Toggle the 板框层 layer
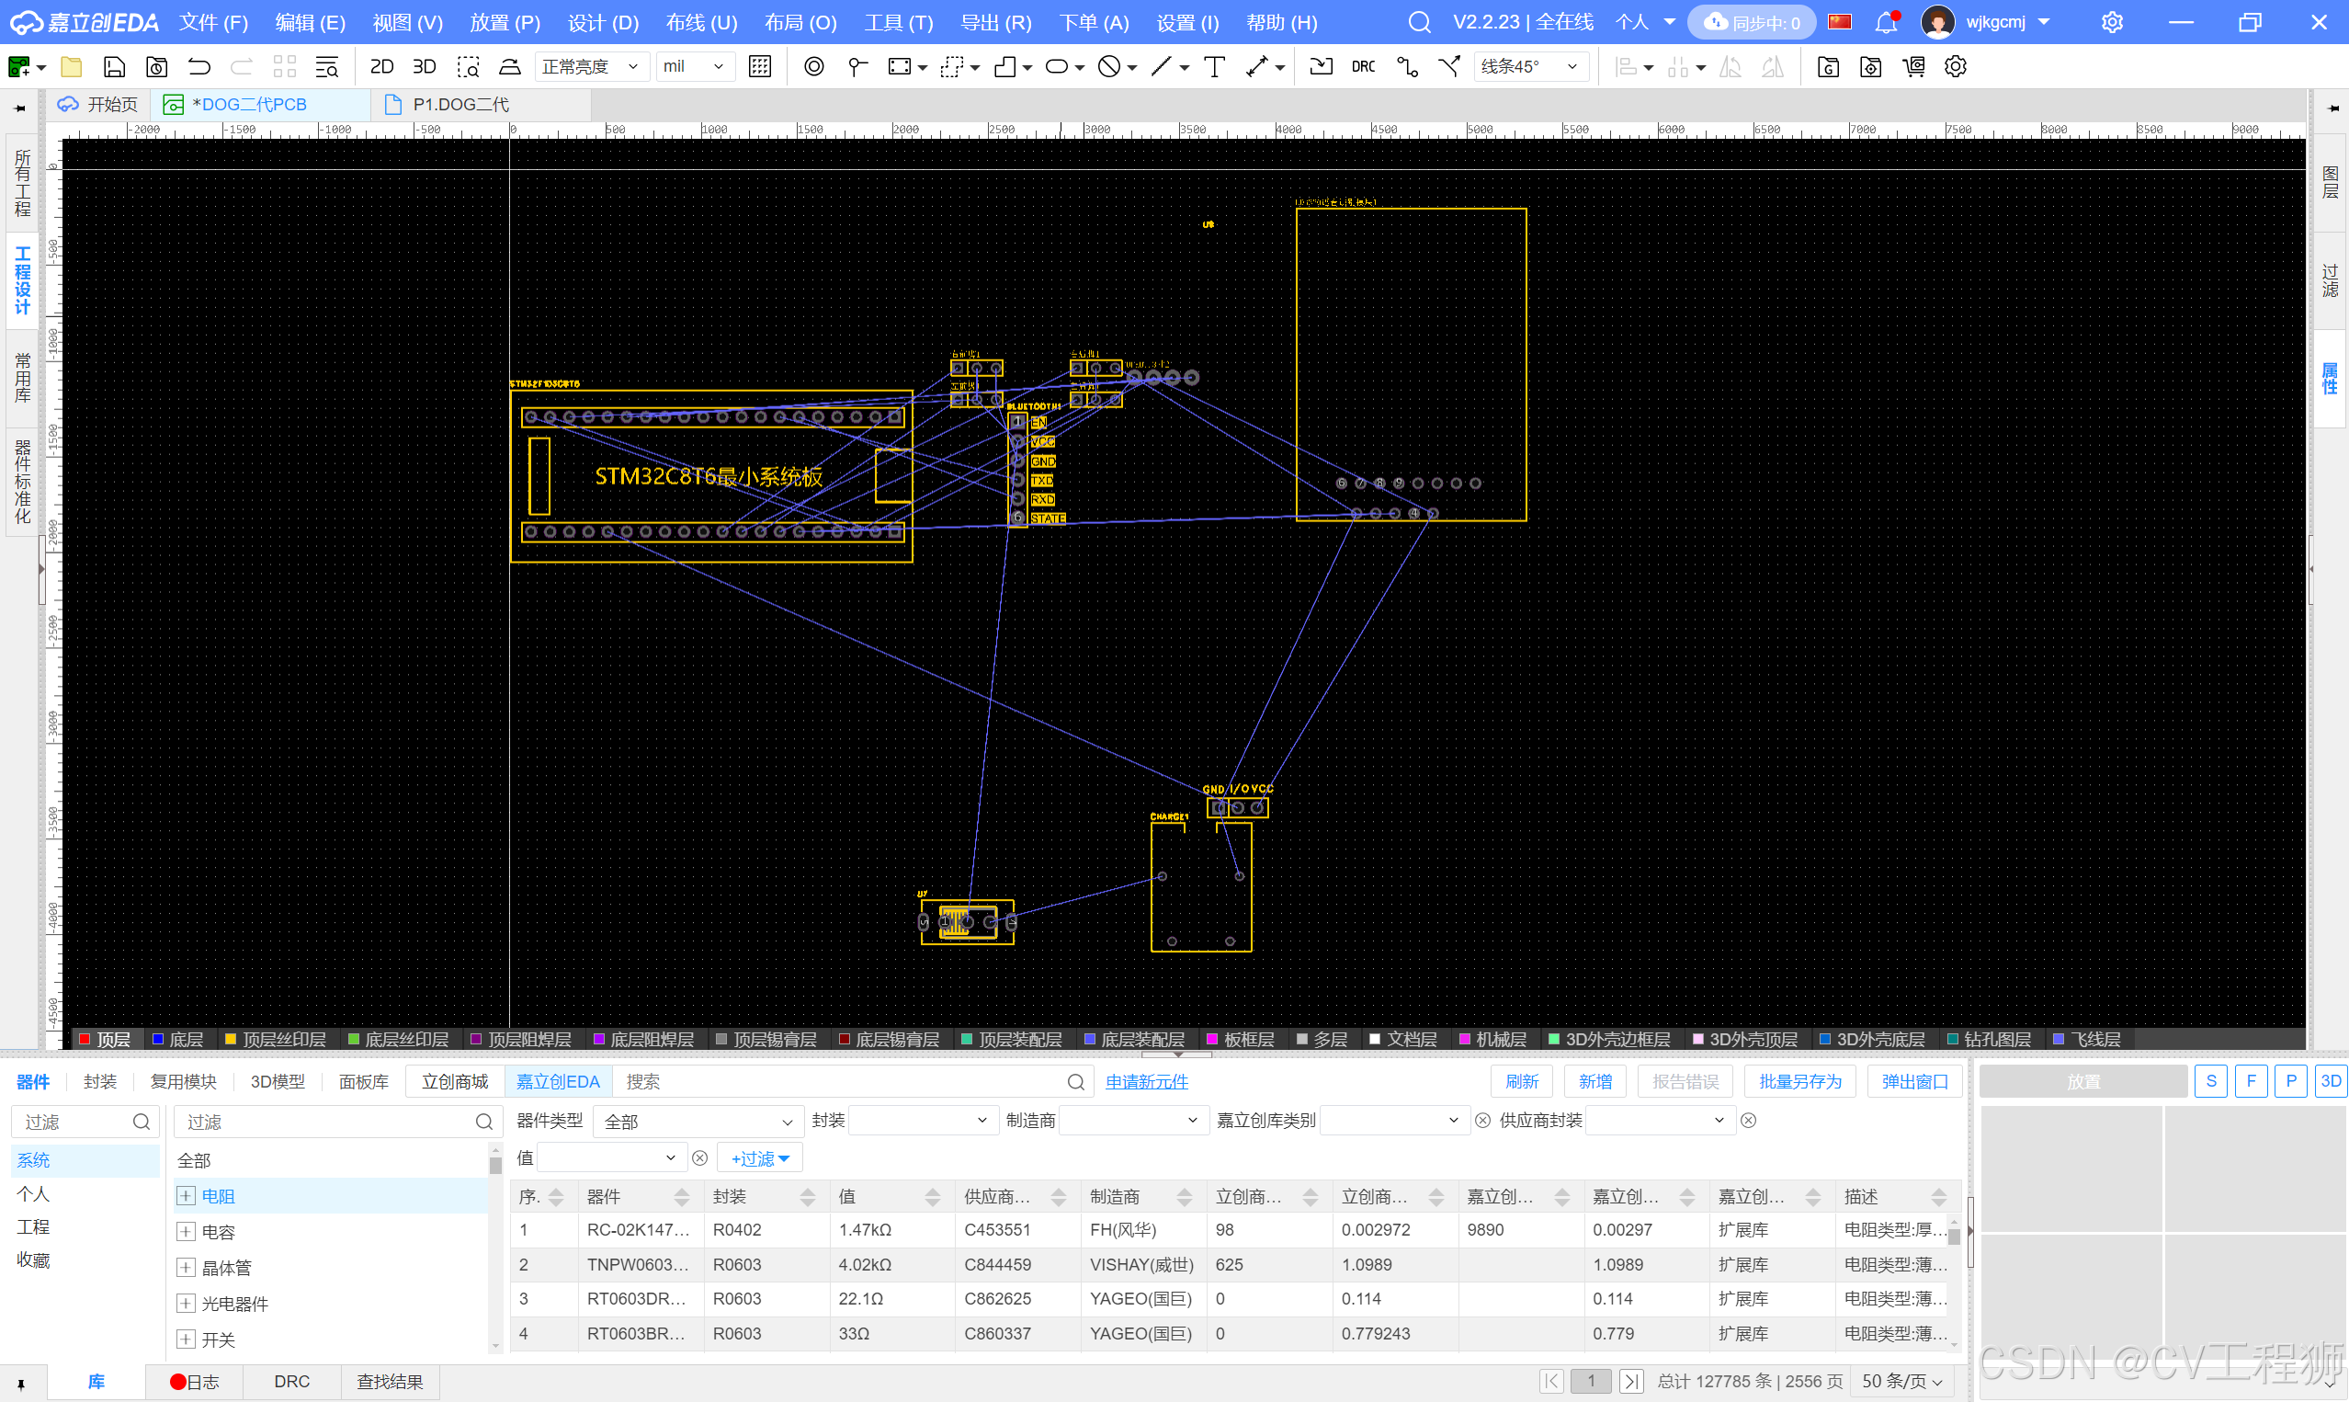 pyautogui.click(x=1241, y=1039)
